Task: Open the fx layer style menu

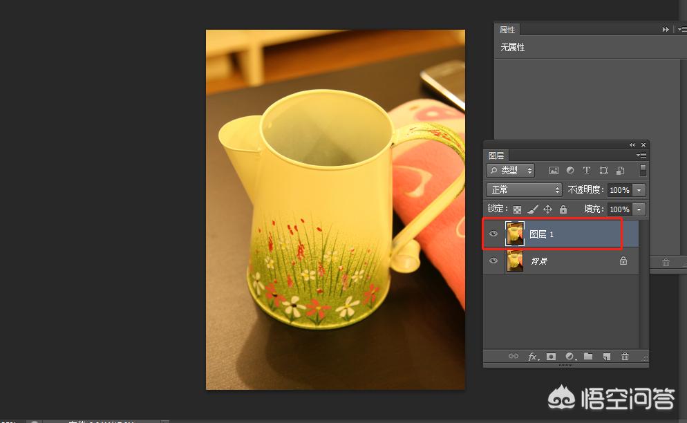Action: (533, 357)
